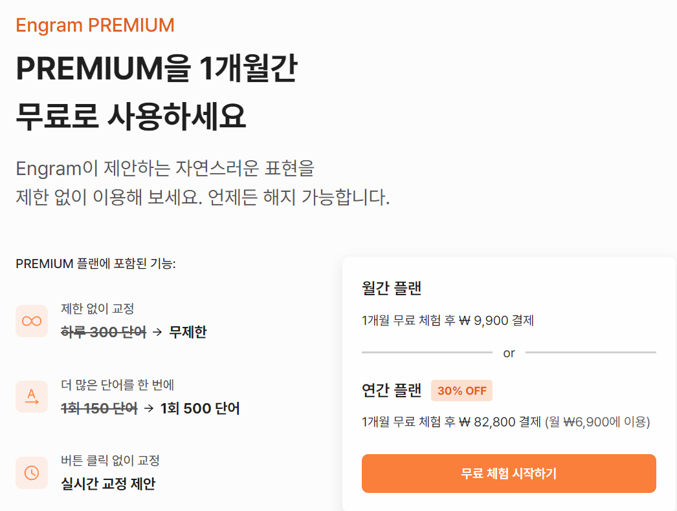Click the infinity icon for unlimited correction
The image size is (677, 511).
tap(32, 321)
